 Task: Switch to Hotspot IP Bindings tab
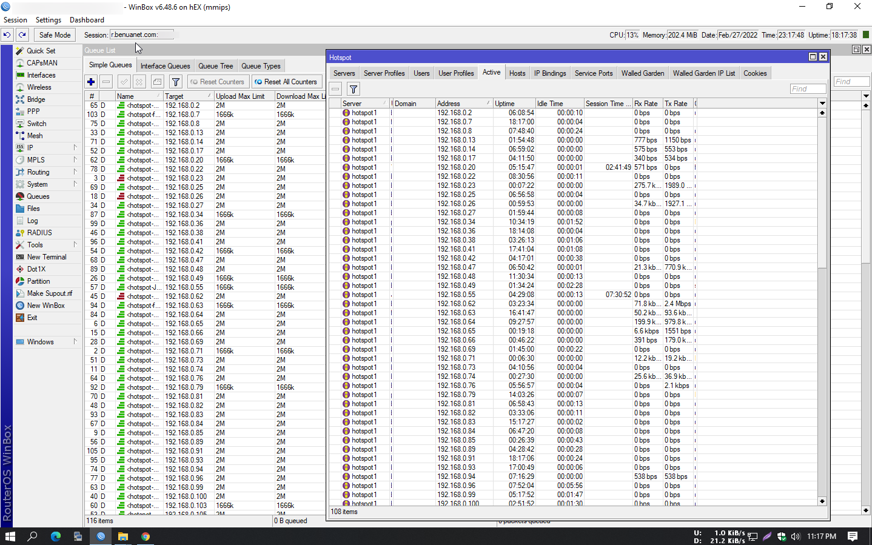(x=550, y=73)
